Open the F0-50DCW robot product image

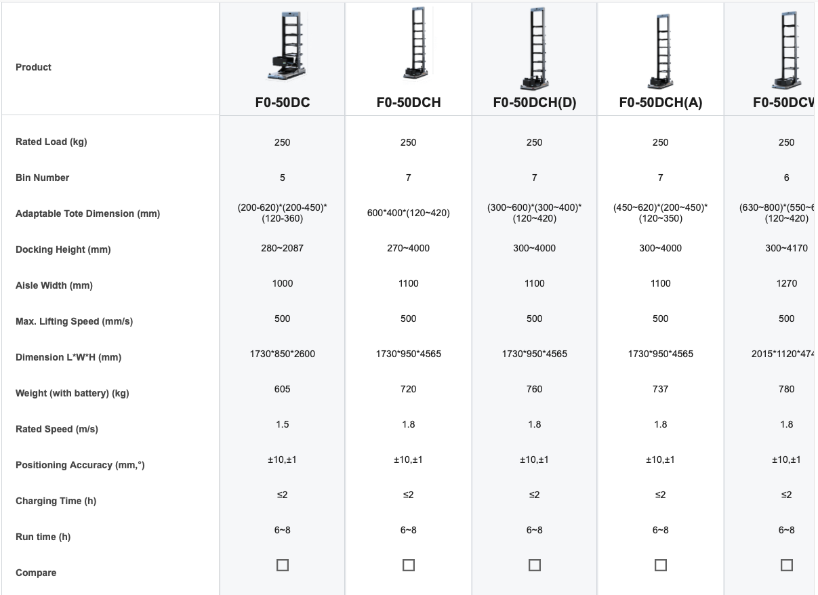[x=787, y=49]
